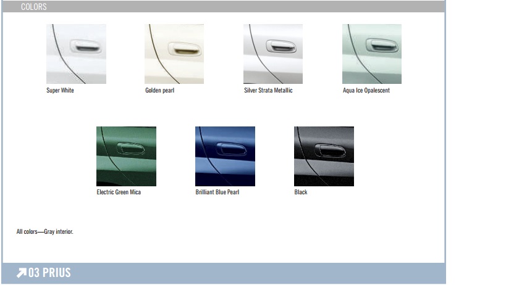Click the "Aqua Ice Opalescent" label

click(x=366, y=91)
